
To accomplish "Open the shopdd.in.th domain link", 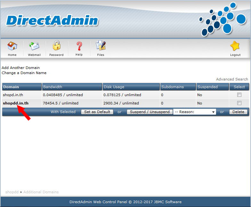I will click(x=16, y=103).
